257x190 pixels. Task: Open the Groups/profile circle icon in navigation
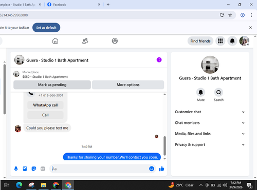point(115,41)
